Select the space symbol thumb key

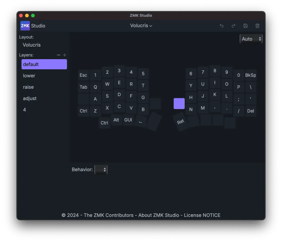coord(141,122)
